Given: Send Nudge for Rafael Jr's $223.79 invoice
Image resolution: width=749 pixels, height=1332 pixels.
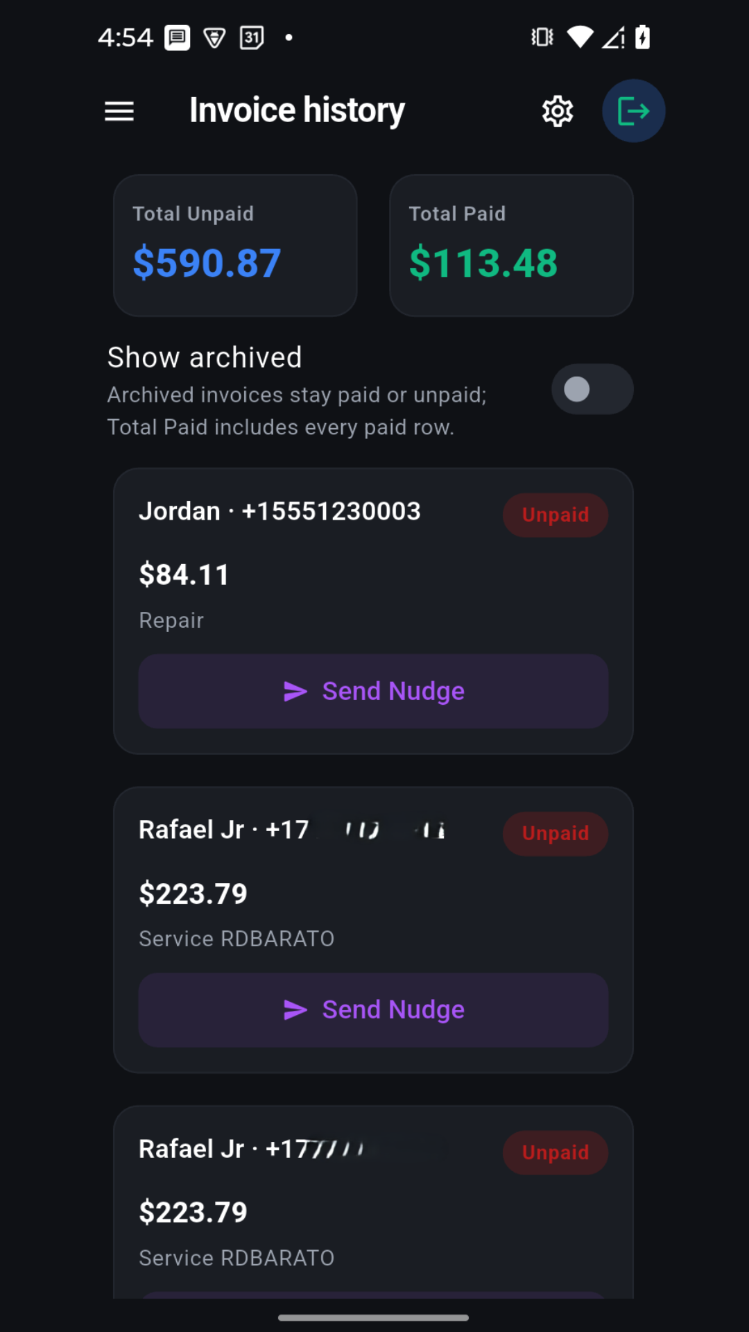Looking at the screenshot, I should [x=373, y=1009].
